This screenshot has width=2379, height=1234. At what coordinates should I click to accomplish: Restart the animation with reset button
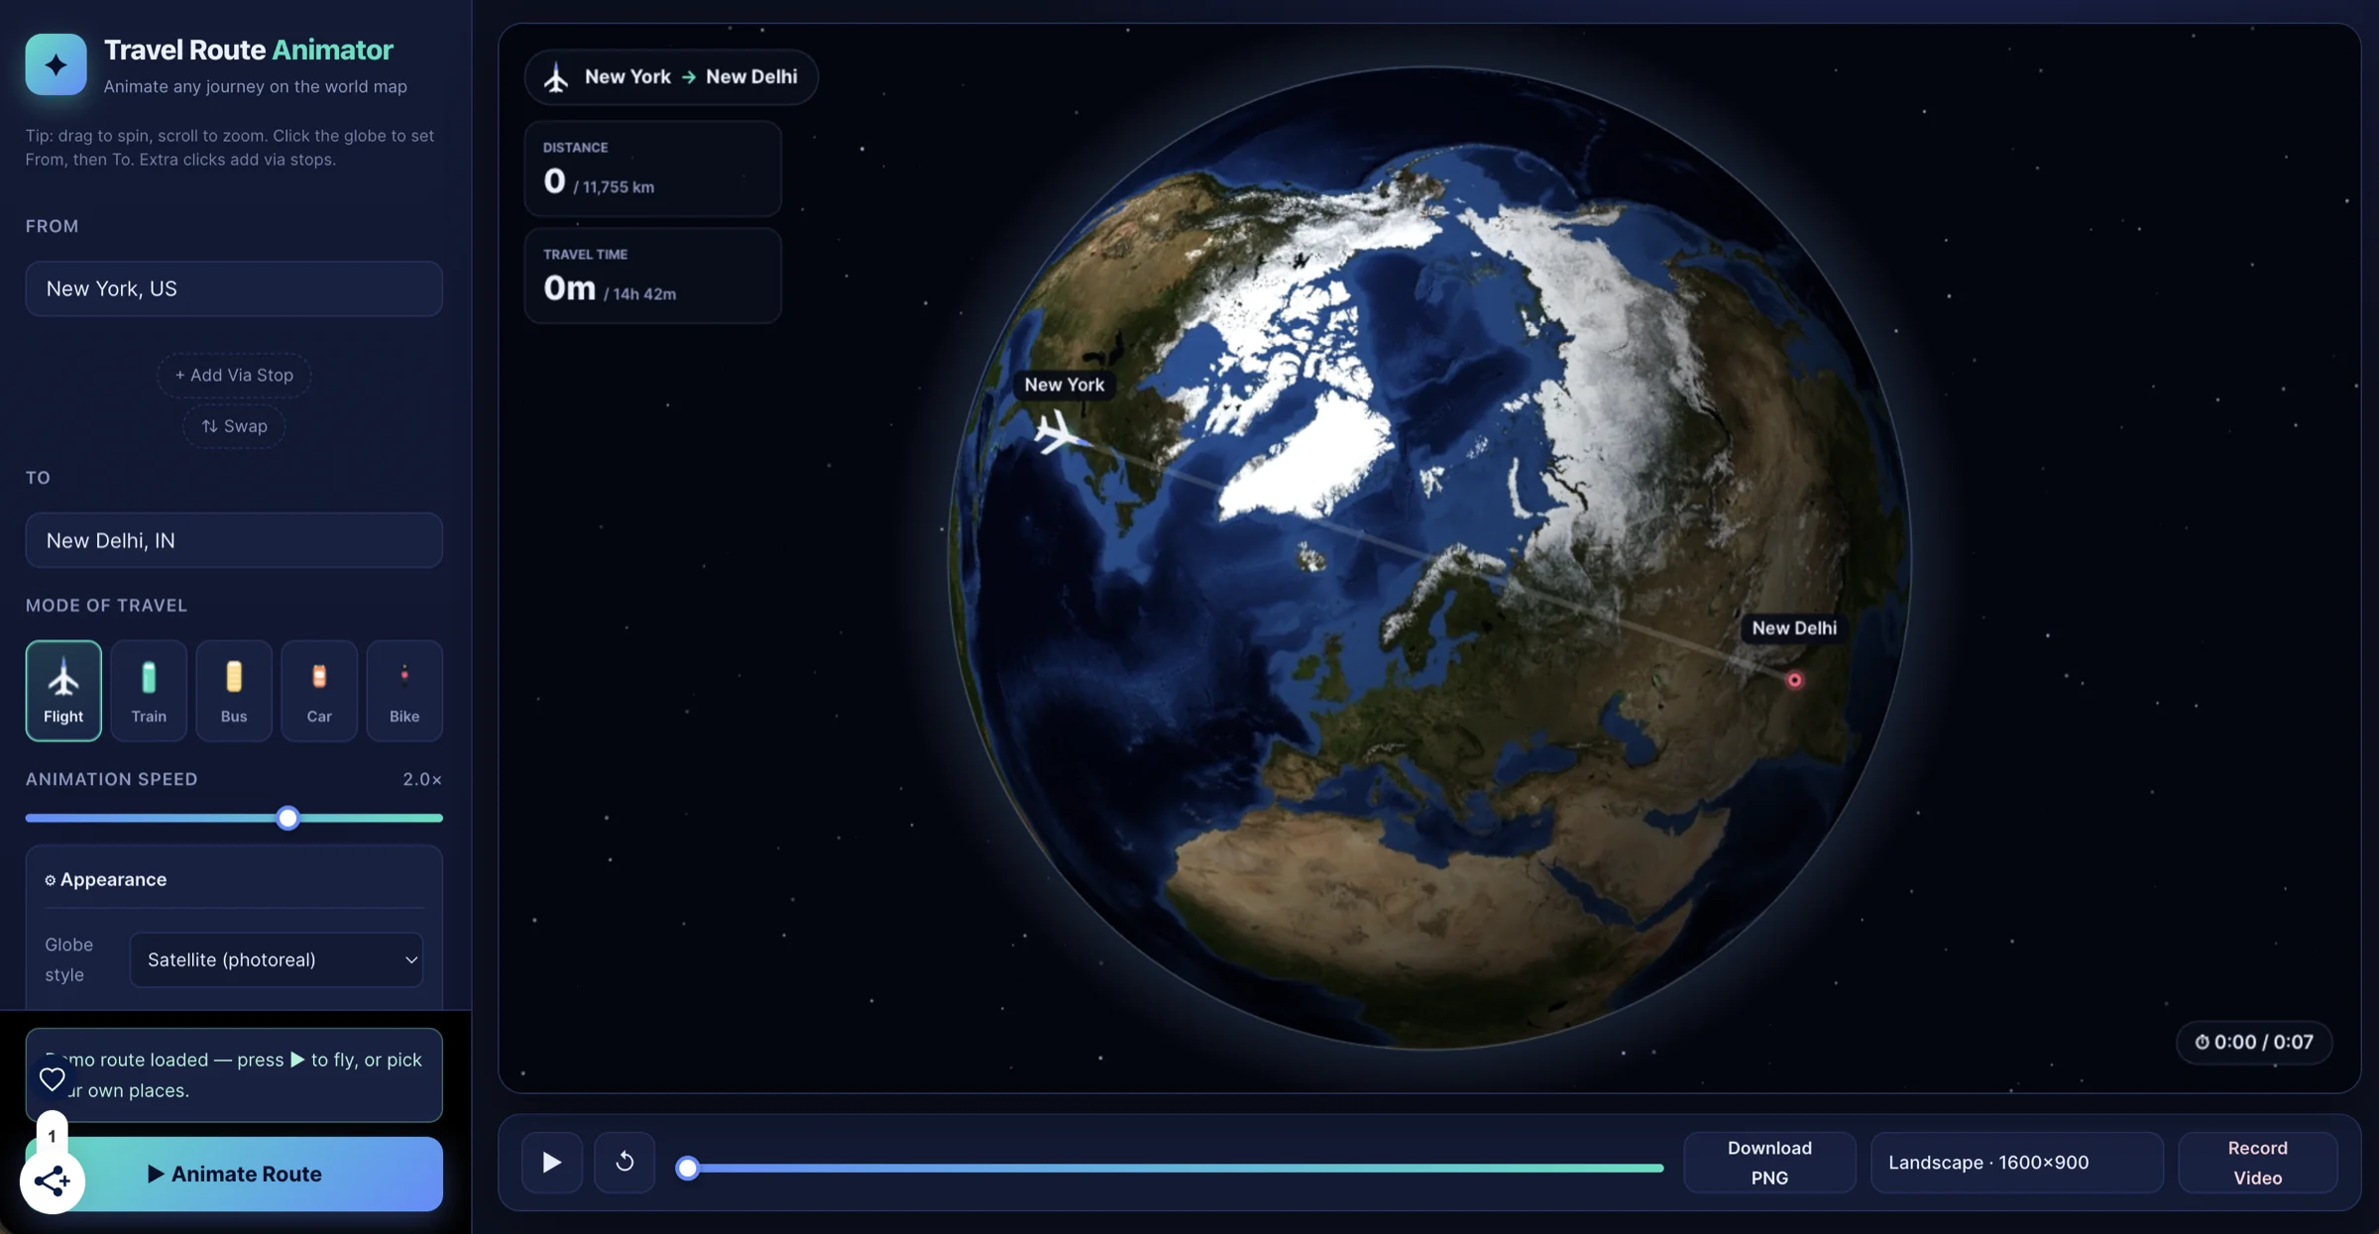tap(624, 1162)
